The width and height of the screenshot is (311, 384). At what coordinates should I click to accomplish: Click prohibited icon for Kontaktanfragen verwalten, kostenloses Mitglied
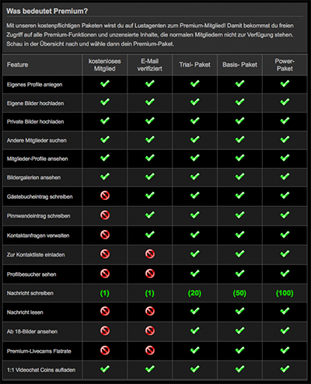(x=105, y=235)
